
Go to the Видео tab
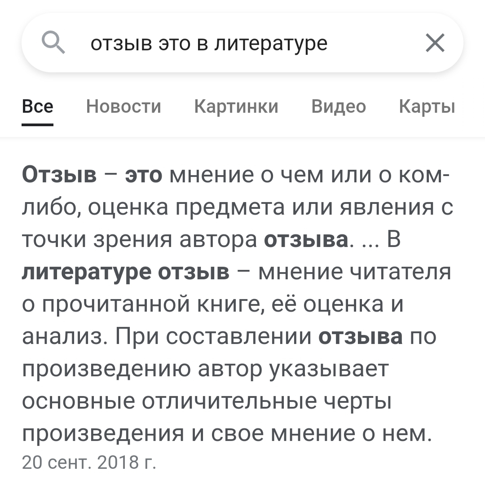tap(339, 107)
